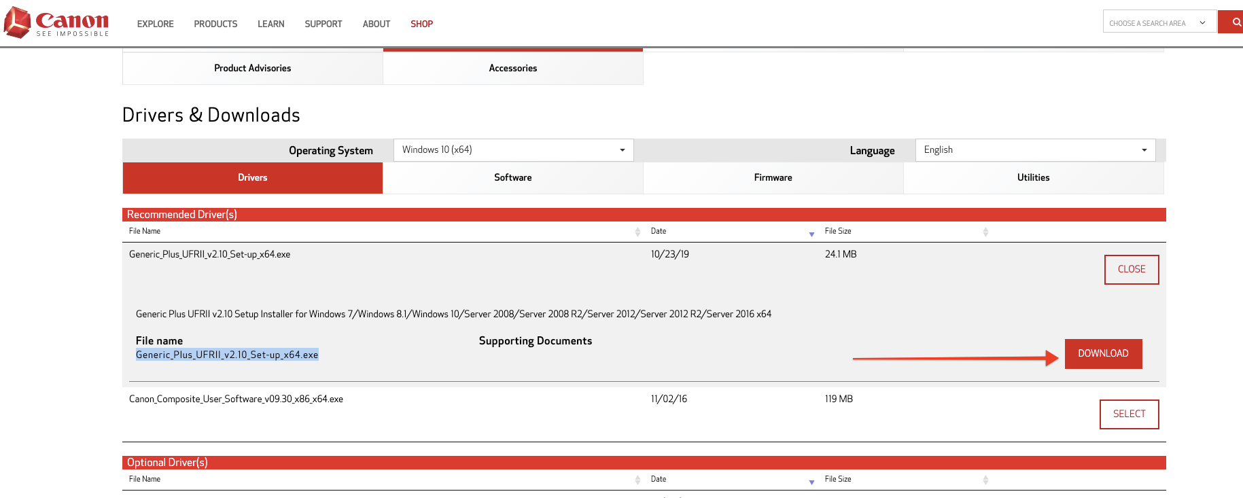Screen dimensions: 1243x498
Task: Open the ABOUT menu
Action: [x=377, y=24]
